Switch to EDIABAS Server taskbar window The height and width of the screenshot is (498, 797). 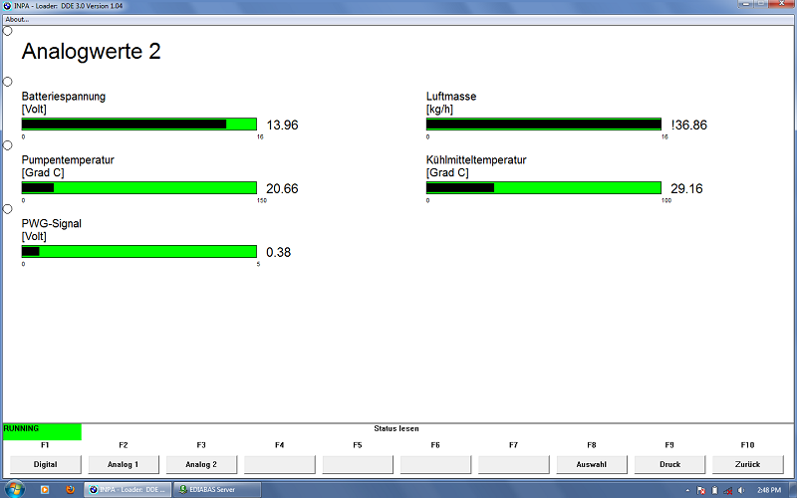[216, 489]
